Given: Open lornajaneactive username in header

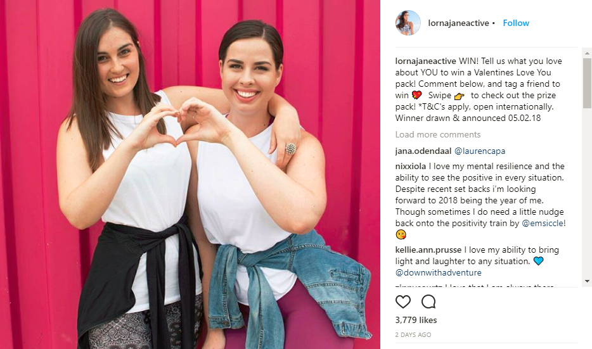Looking at the screenshot, I should (x=458, y=23).
